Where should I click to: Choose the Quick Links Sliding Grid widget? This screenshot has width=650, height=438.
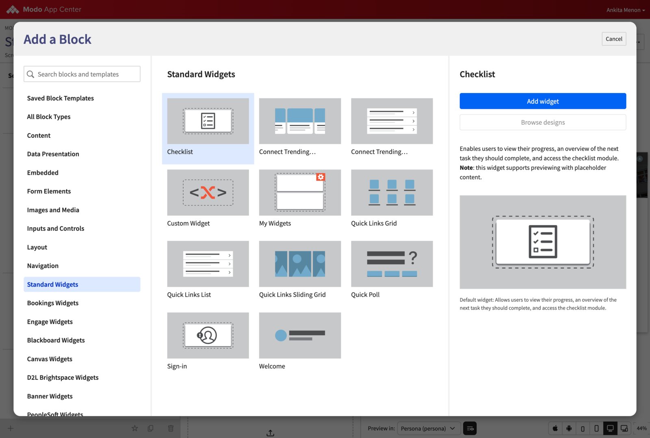[x=300, y=264]
